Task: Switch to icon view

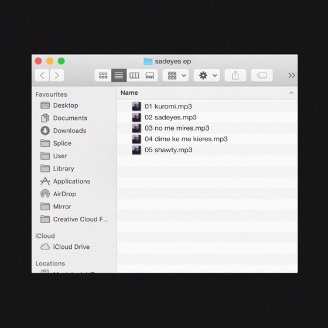Action: [103, 76]
